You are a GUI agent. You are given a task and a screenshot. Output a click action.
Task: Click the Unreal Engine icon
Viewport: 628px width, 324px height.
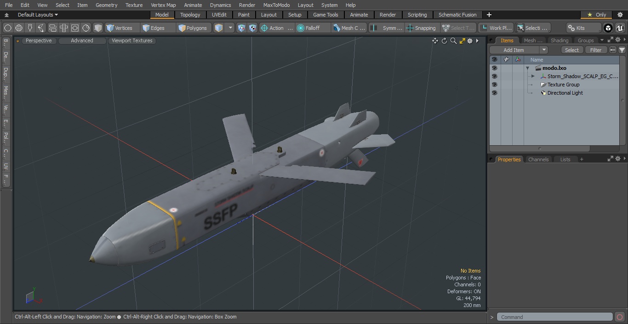click(620, 28)
